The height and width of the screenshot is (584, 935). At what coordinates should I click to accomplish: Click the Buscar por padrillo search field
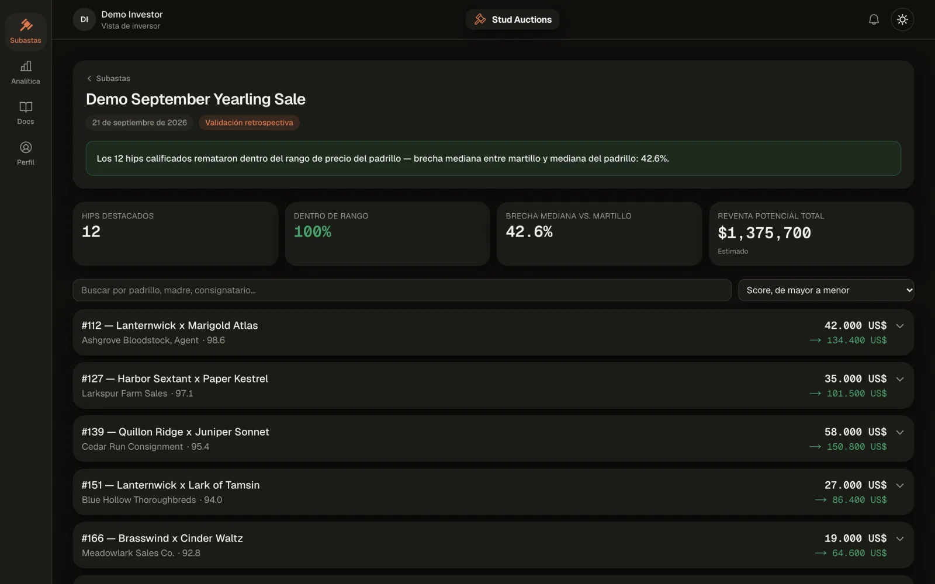tap(402, 290)
